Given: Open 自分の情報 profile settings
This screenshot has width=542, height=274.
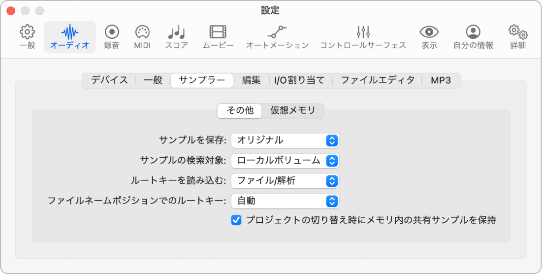Looking at the screenshot, I should 473,37.
